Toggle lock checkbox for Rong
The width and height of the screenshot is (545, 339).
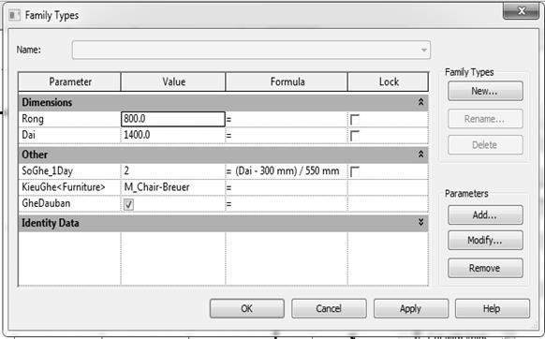(355, 119)
